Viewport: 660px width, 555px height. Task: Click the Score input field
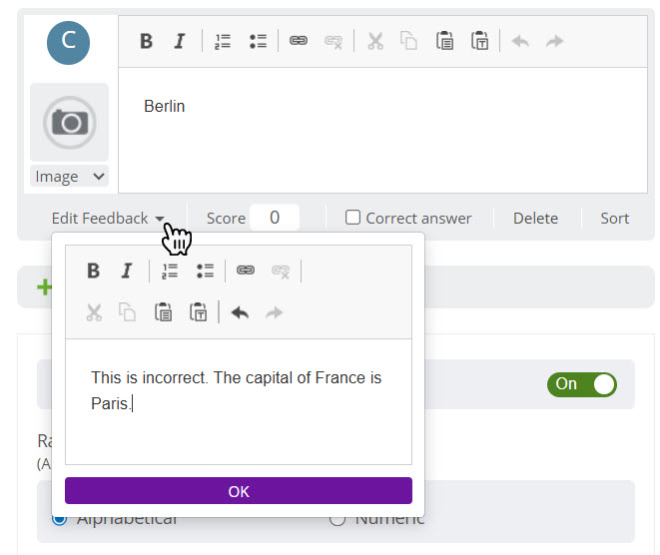pos(274,218)
